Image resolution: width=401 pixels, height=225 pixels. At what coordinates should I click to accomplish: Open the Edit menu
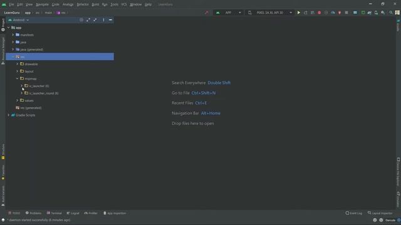click(19, 4)
